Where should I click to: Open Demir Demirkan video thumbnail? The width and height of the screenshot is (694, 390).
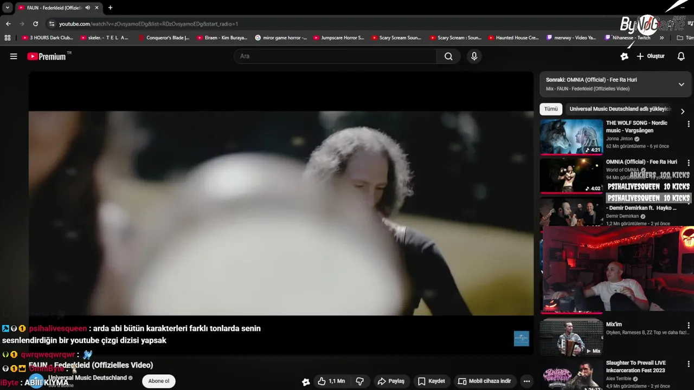tap(571, 212)
